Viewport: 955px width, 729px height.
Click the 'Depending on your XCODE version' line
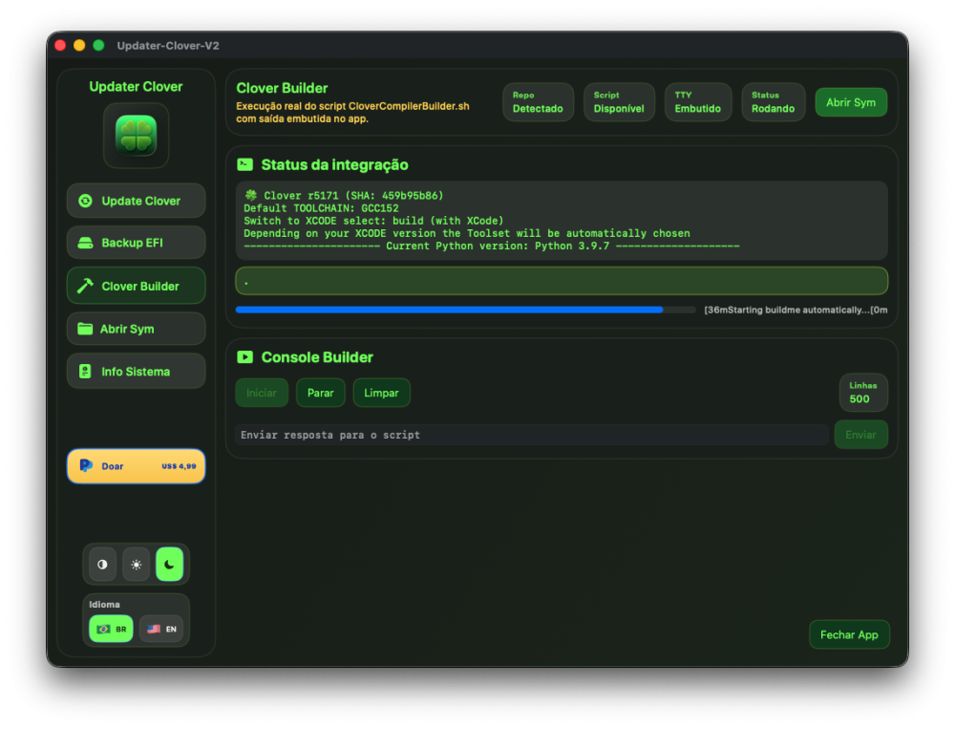click(467, 233)
